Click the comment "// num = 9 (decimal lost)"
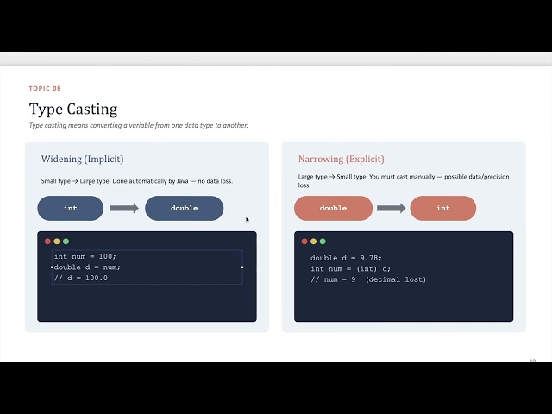The width and height of the screenshot is (552, 414). coord(368,279)
